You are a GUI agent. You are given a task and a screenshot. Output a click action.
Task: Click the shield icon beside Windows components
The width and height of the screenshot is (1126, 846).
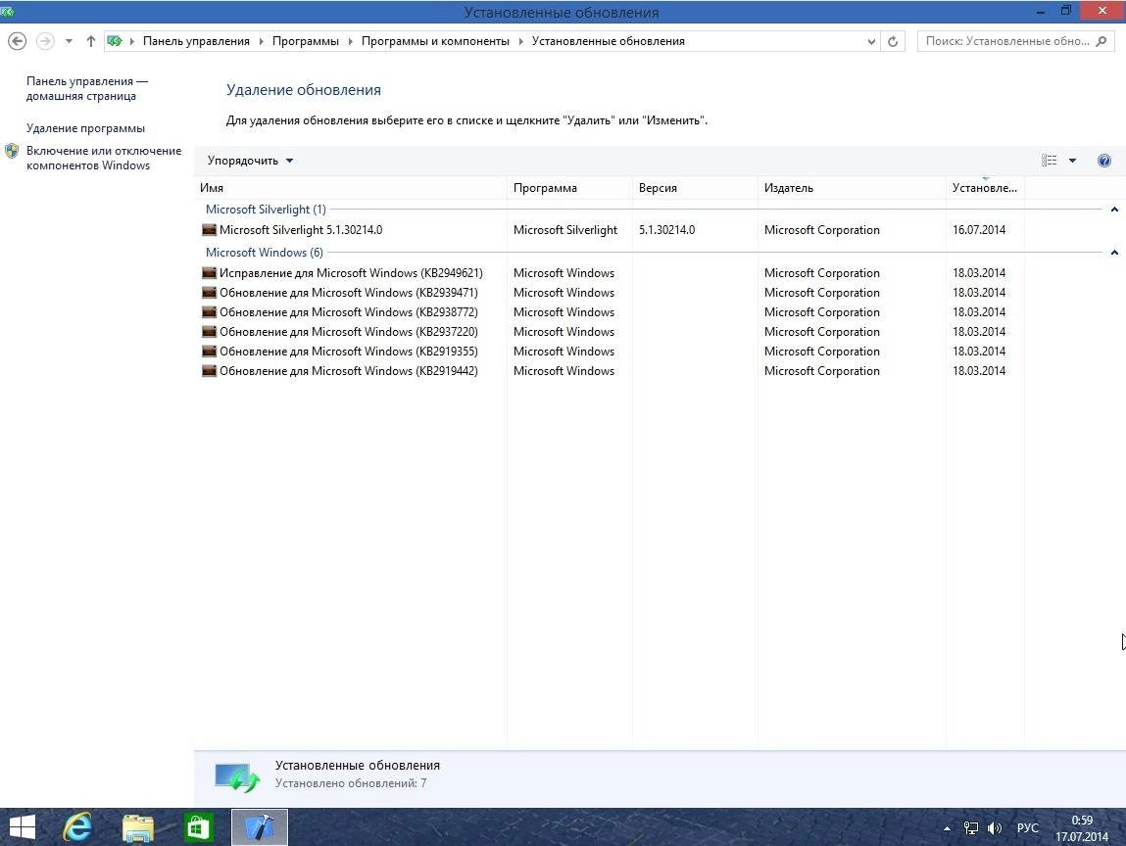(x=12, y=151)
